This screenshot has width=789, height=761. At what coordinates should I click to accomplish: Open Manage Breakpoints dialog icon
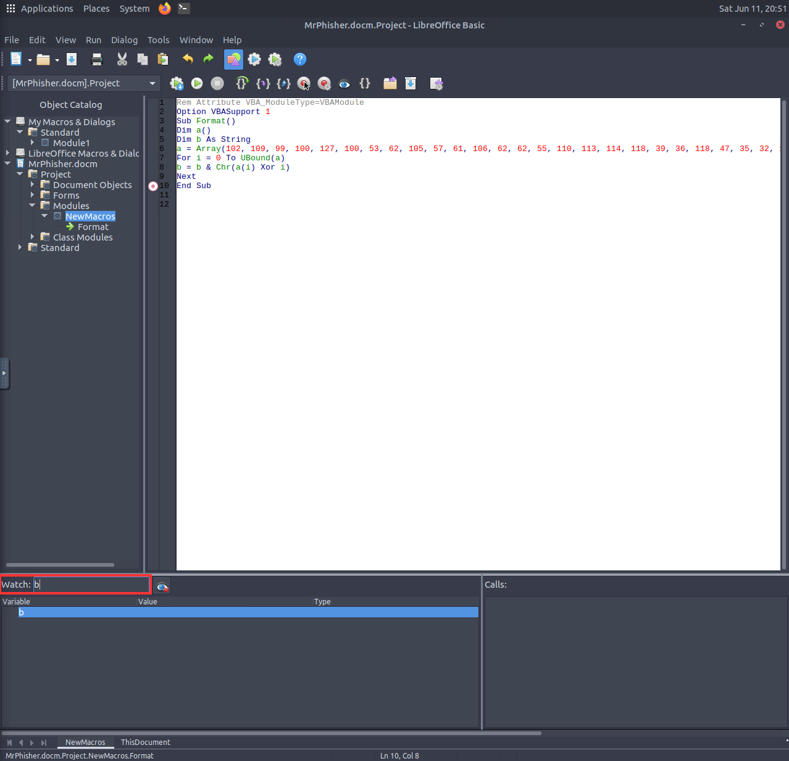tap(324, 83)
